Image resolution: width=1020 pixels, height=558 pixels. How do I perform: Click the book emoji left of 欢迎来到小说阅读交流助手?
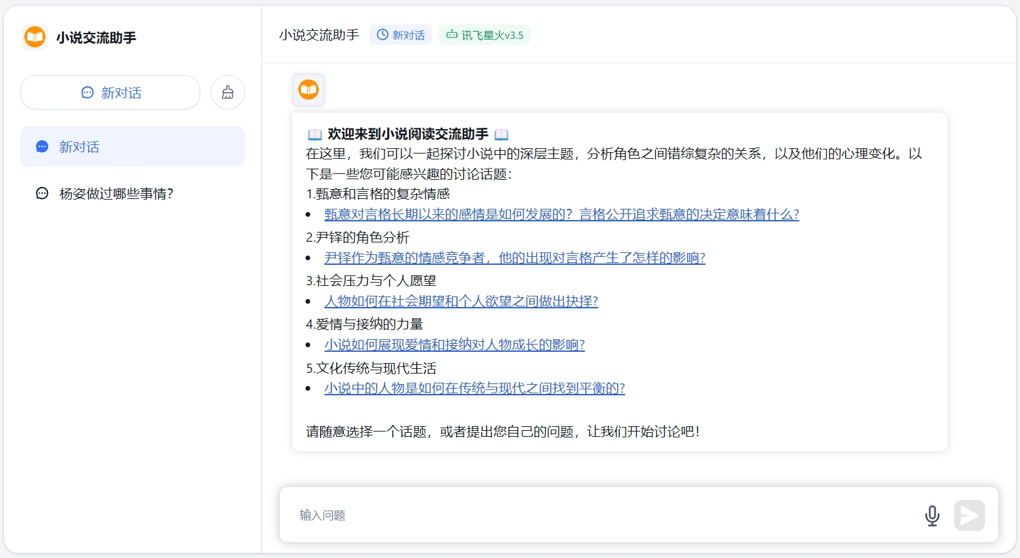tap(315, 134)
